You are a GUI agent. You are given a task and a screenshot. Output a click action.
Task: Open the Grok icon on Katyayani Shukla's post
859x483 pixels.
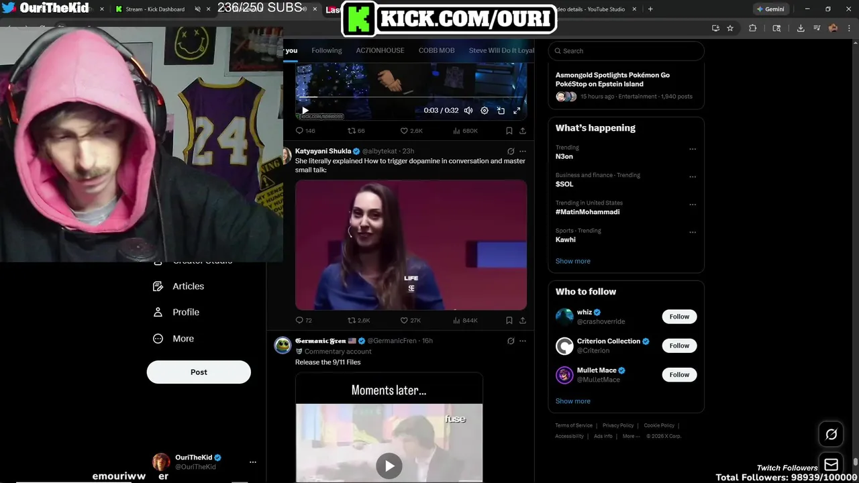(511, 152)
